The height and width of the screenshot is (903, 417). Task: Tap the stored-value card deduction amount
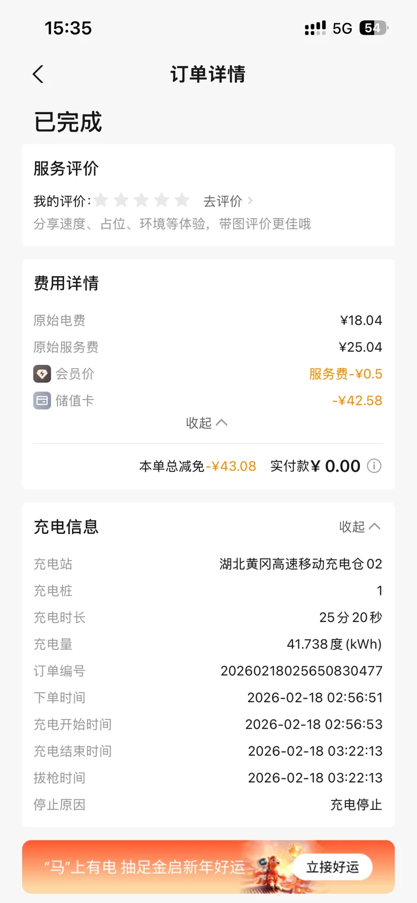357,401
